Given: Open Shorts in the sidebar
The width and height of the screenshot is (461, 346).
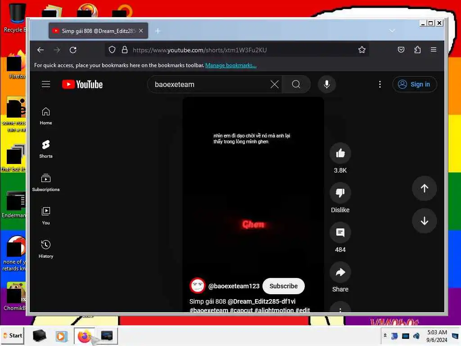Looking at the screenshot, I should coord(46,149).
